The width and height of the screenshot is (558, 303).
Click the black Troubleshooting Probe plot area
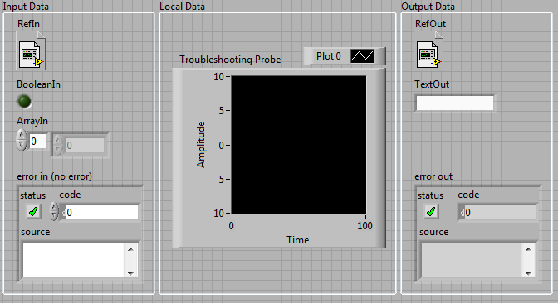[x=299, y=145]
